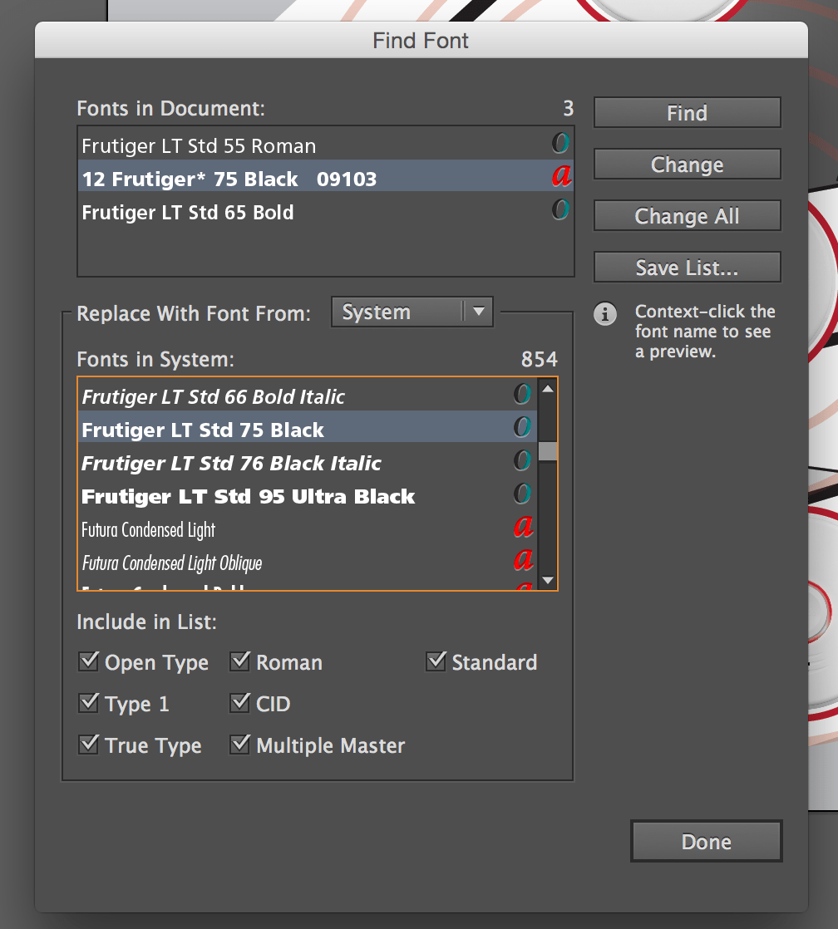Click OpenType icon for Frutiger 66 Bold Italic
The image size is (838, 929).
click(522, 395)
